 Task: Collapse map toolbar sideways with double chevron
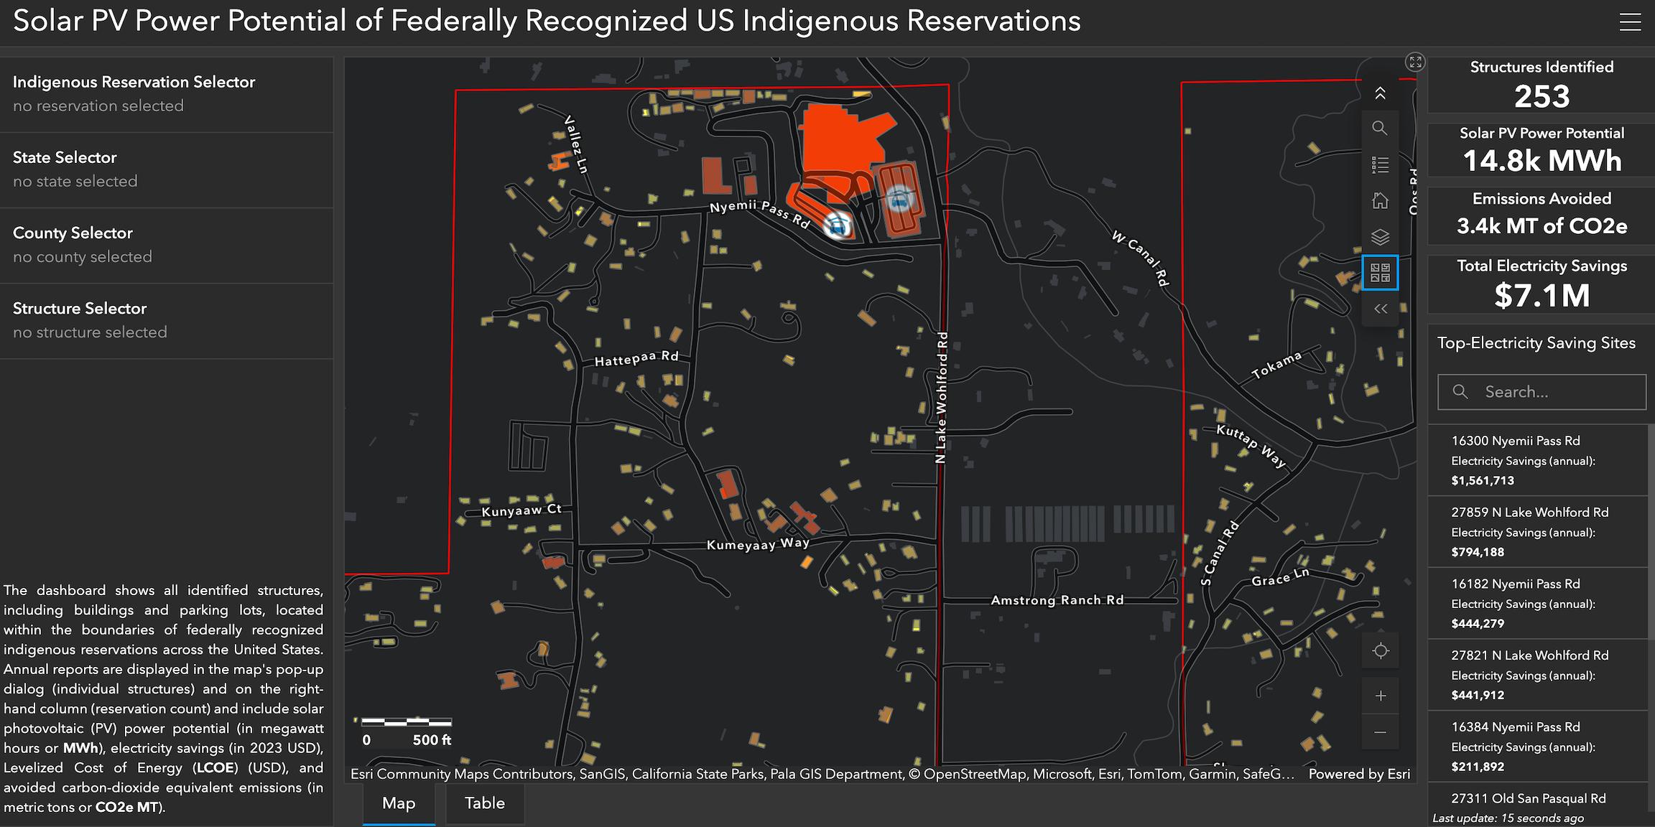(1380, 309)
